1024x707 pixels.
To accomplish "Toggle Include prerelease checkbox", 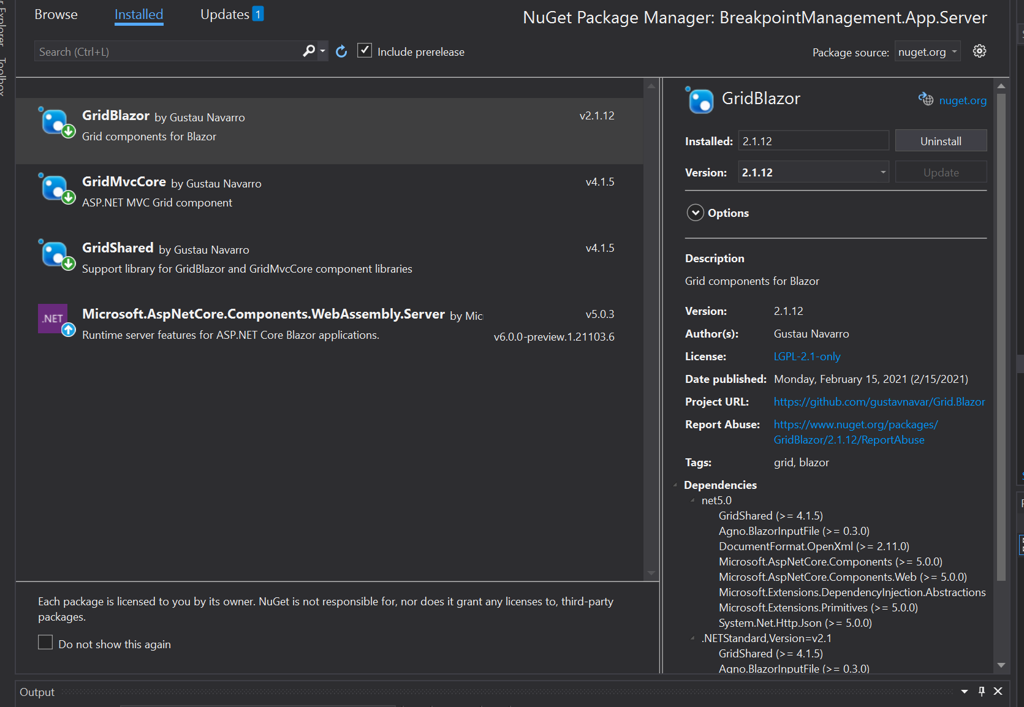I will [x=365, y=51].
